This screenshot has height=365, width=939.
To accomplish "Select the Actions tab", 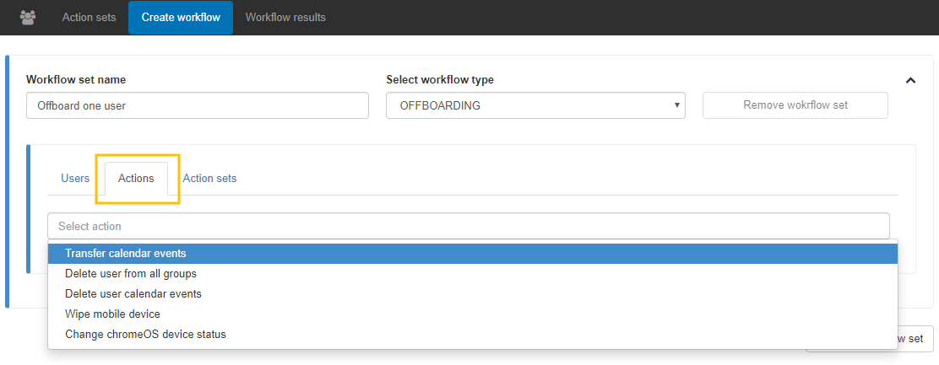I will point(136,179).
